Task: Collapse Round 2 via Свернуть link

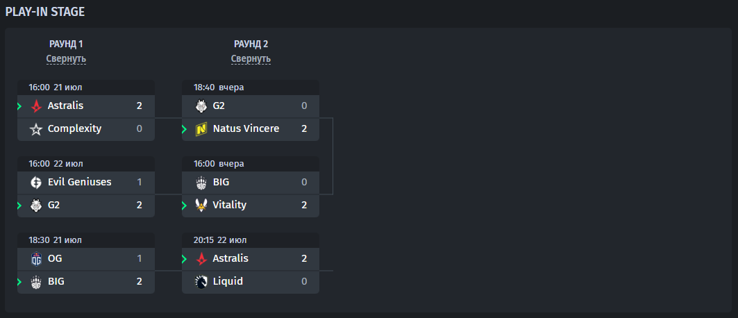Action: pos(251,59)
